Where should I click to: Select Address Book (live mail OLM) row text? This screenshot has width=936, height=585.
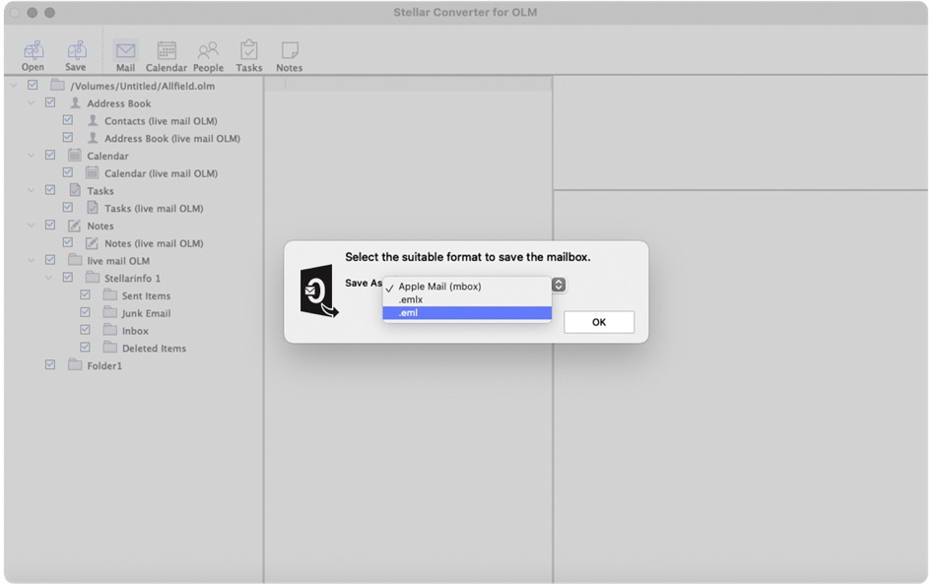(x=172, y=139)
